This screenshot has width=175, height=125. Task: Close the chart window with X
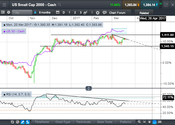[x=173, y=5]
